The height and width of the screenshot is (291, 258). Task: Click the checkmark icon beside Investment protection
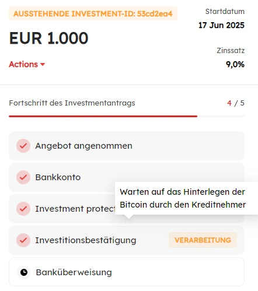click(23, 209)
